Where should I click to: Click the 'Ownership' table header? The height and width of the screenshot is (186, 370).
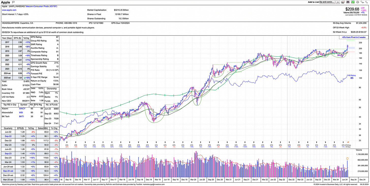click(52, 89)
